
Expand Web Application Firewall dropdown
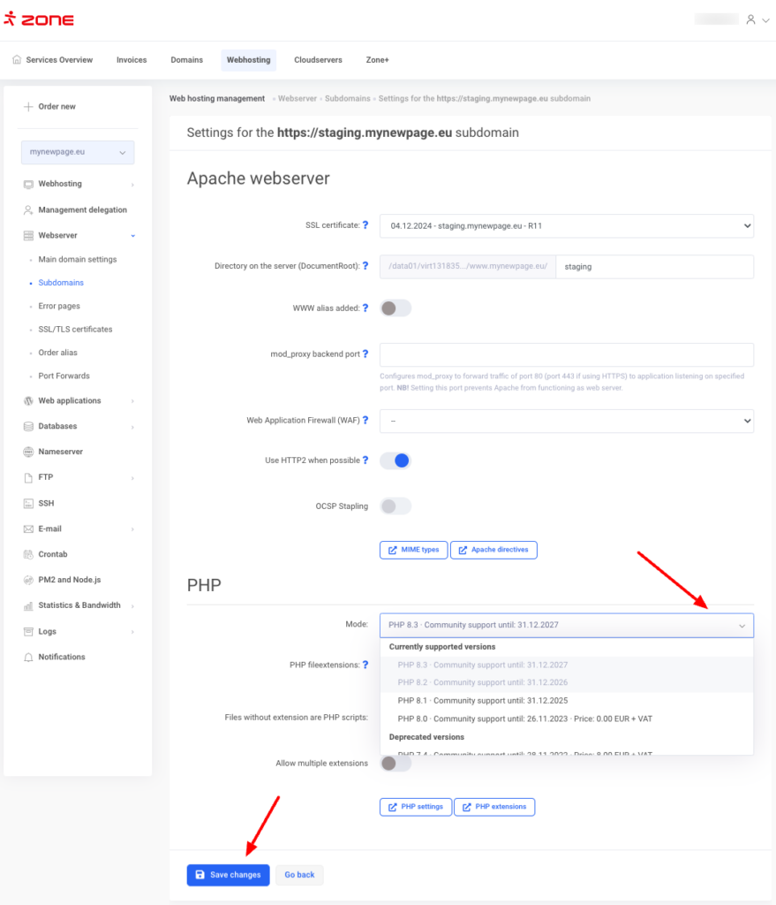pyautogui.click(x=566, y=421)
